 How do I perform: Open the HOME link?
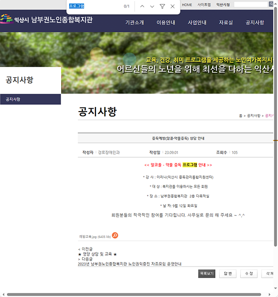[x=187, y=5]
